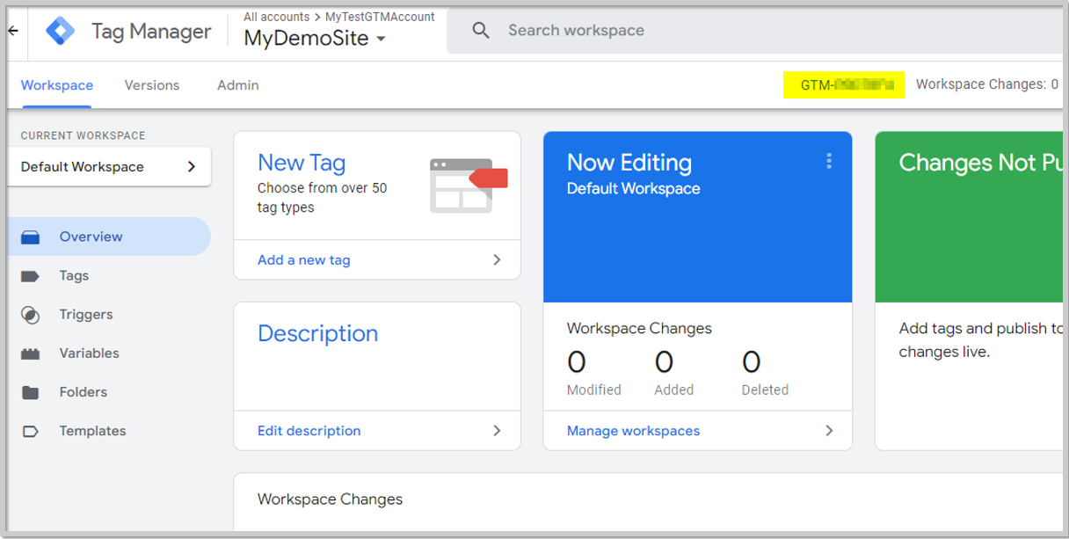The image size is (1069, 539).
Task: Click All accounts breadcrumb link
Action: pos(277,17)
